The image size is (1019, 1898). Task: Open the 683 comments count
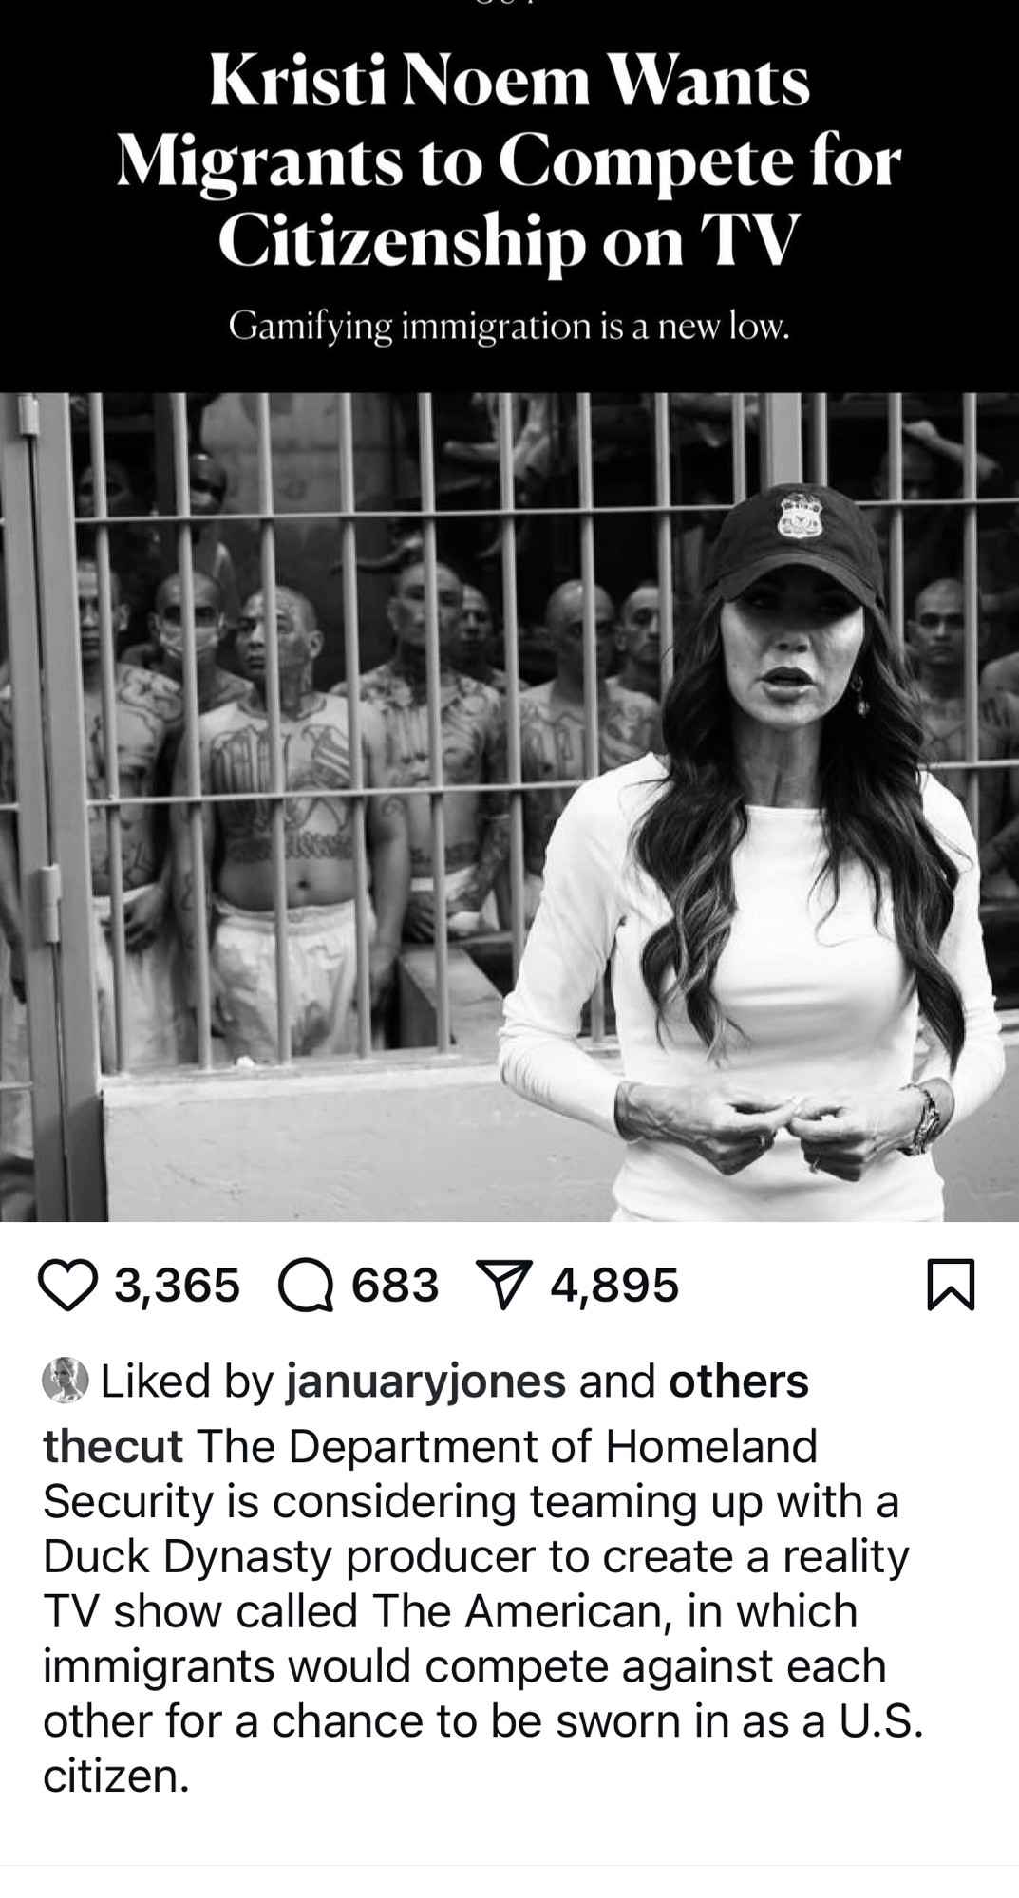[395, 1286]
